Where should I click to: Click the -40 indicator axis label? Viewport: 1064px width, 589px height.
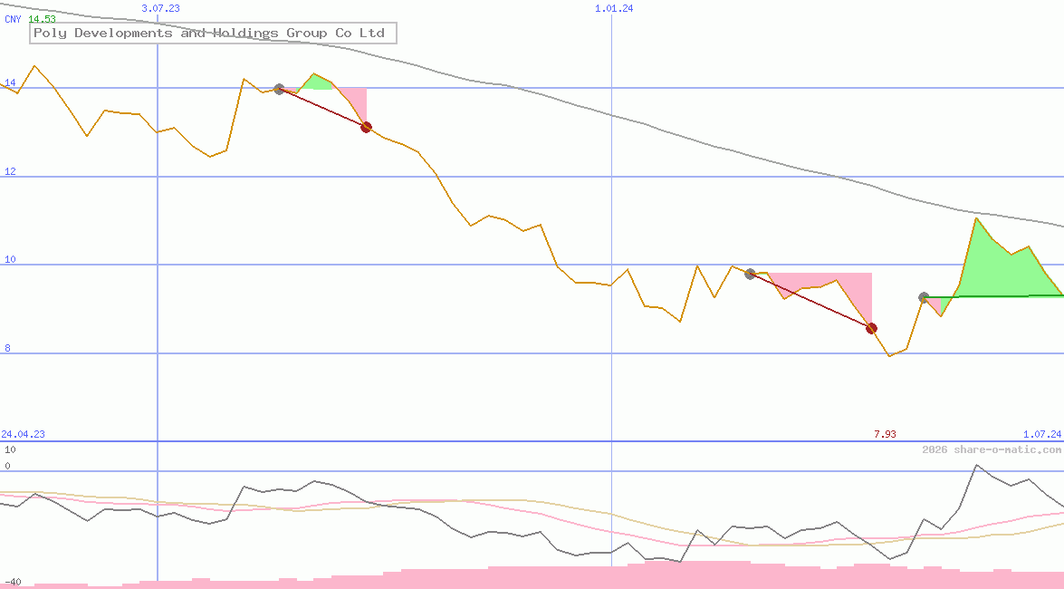(12, 582)
